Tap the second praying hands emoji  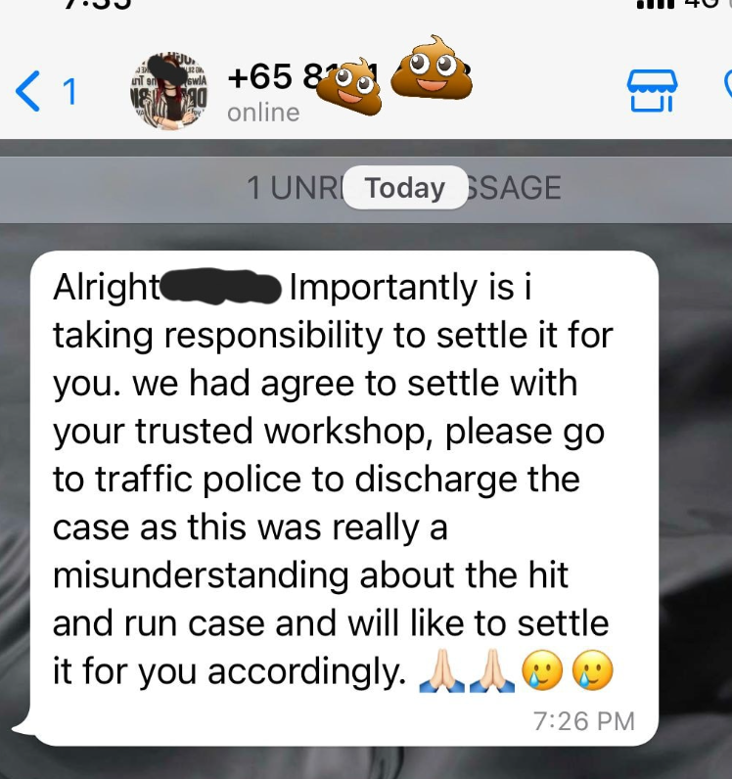point(493,670)
